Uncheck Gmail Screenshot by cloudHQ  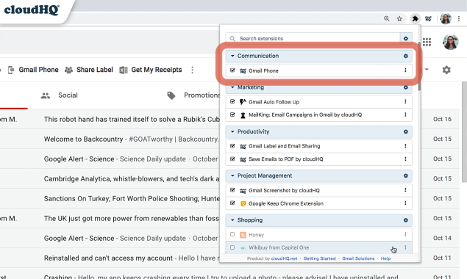click(x=232, y=190)
